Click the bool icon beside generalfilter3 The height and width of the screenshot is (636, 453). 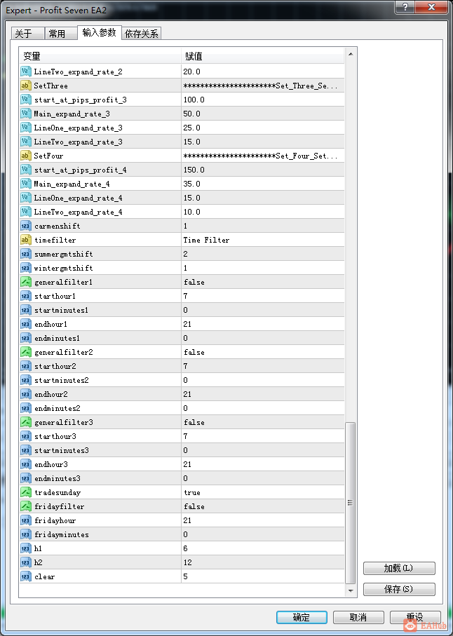pyautogui.click(x=25, y=422)
